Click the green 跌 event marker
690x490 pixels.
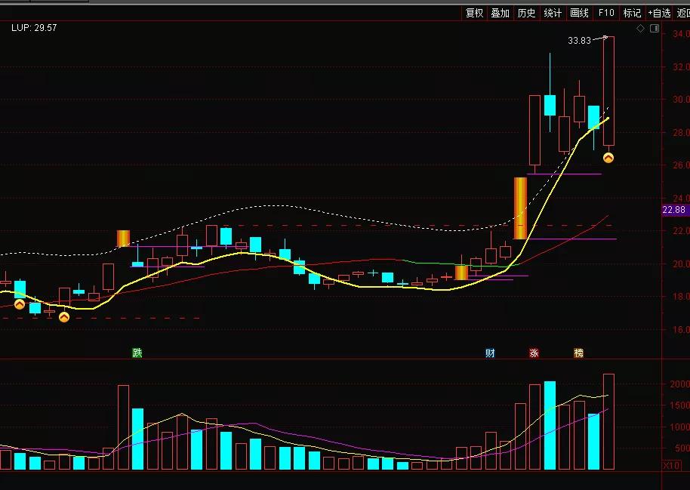[137, 353]
